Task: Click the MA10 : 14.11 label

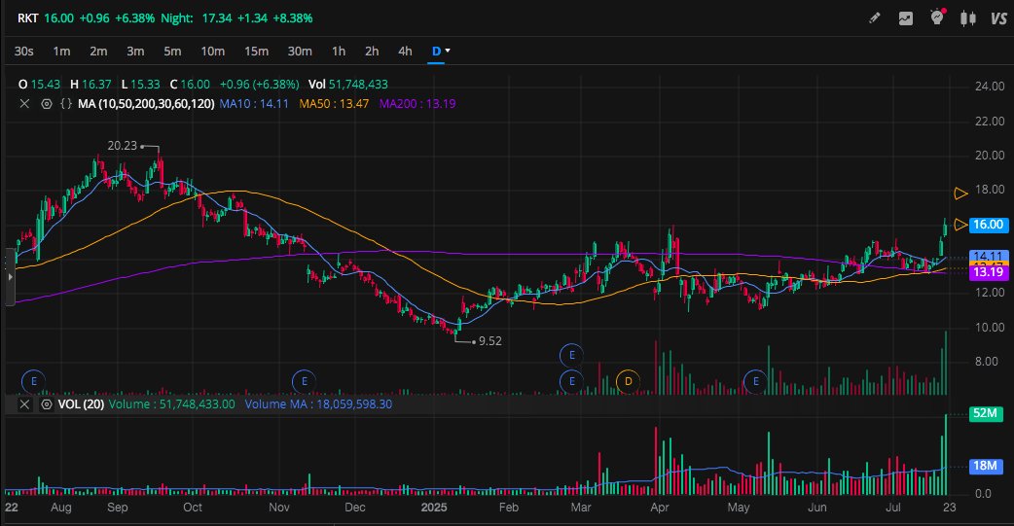Action: click(254, 103)
